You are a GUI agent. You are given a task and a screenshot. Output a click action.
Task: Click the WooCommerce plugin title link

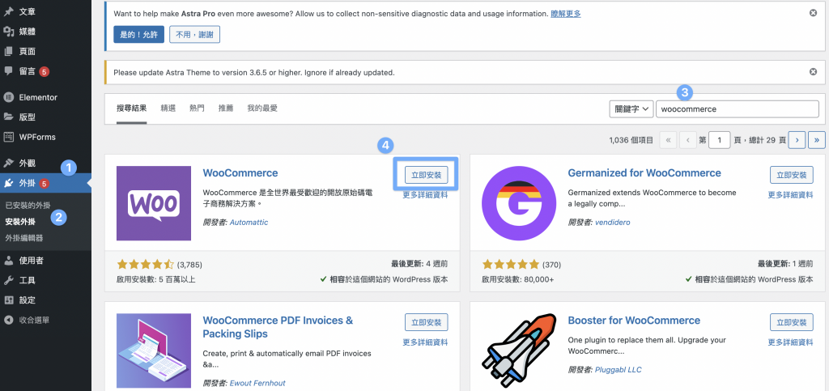click(x=240, y=173)
